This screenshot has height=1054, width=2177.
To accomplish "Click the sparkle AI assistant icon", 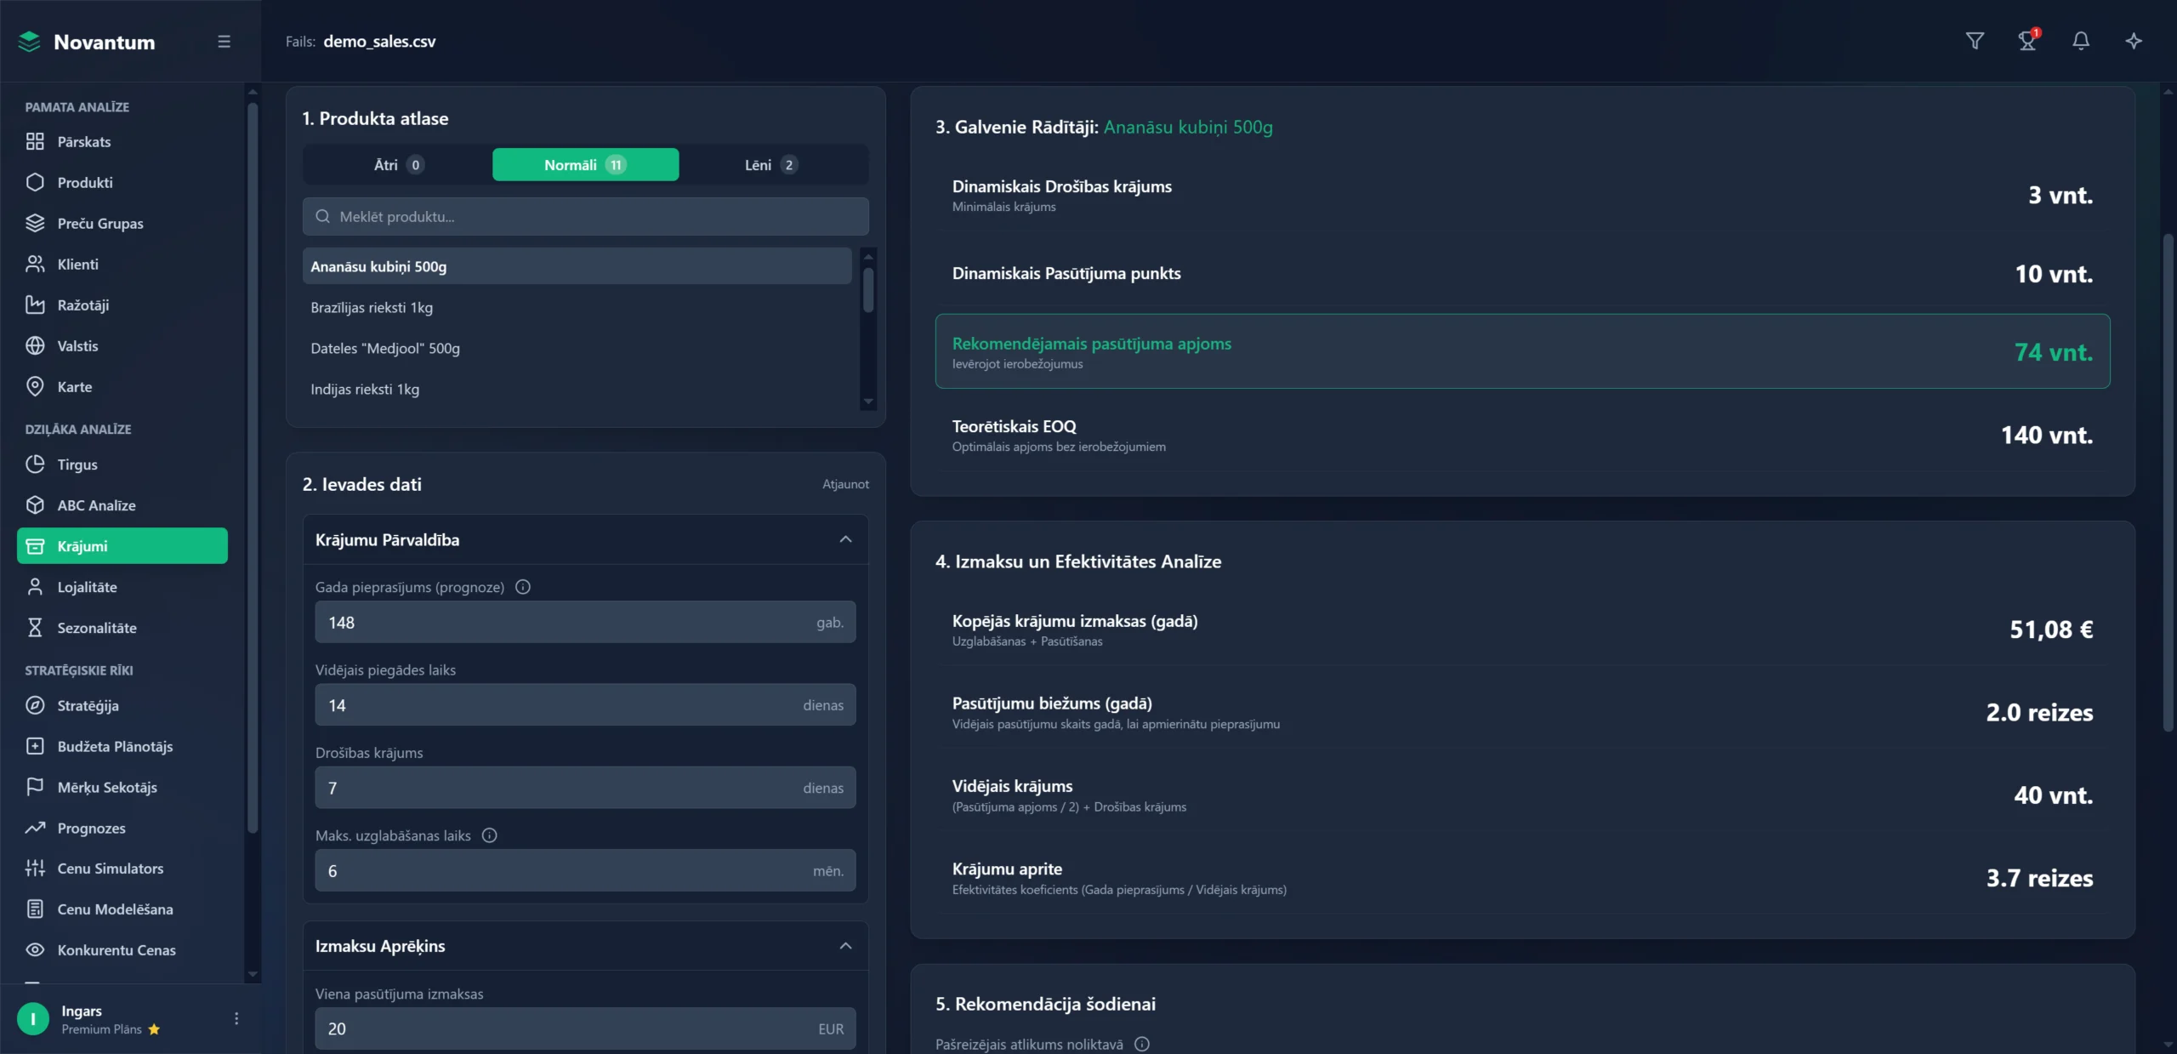I will (x=2133, y=41).
